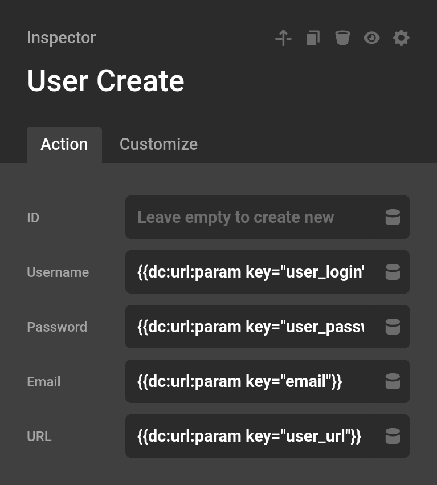Click the ID input field

click(x=251, y=217)
